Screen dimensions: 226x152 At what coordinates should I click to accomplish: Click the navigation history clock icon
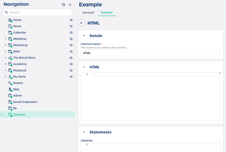(x=63, y=5)
